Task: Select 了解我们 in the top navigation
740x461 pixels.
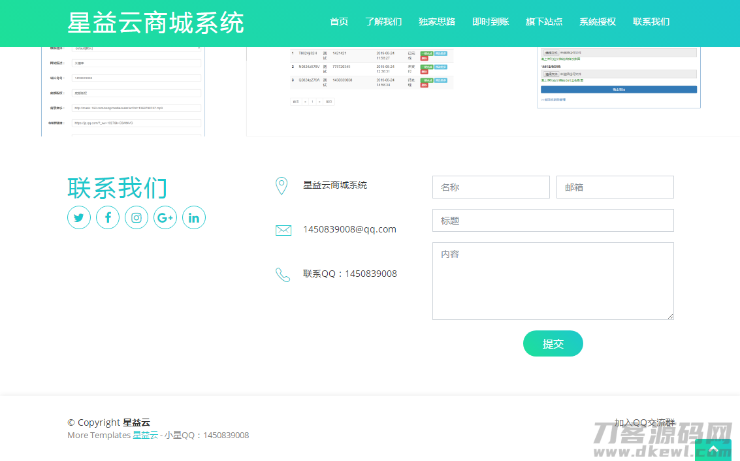Action: click(383, 22)
